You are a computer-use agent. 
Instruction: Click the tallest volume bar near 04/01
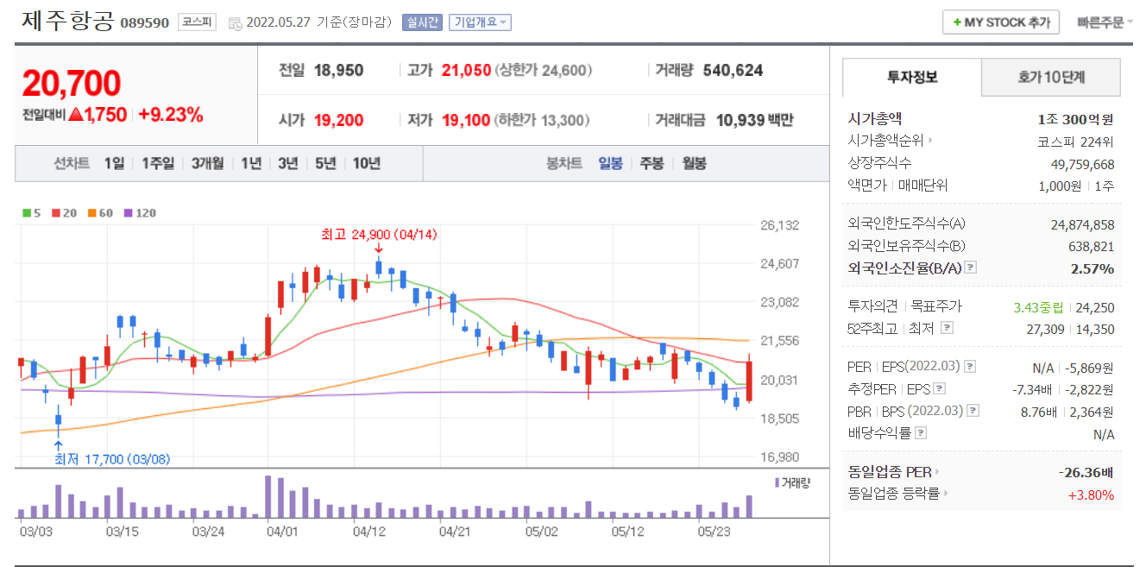click(268, 496)
